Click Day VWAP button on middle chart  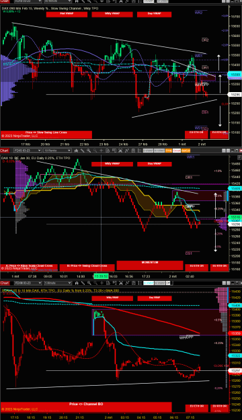154,164
